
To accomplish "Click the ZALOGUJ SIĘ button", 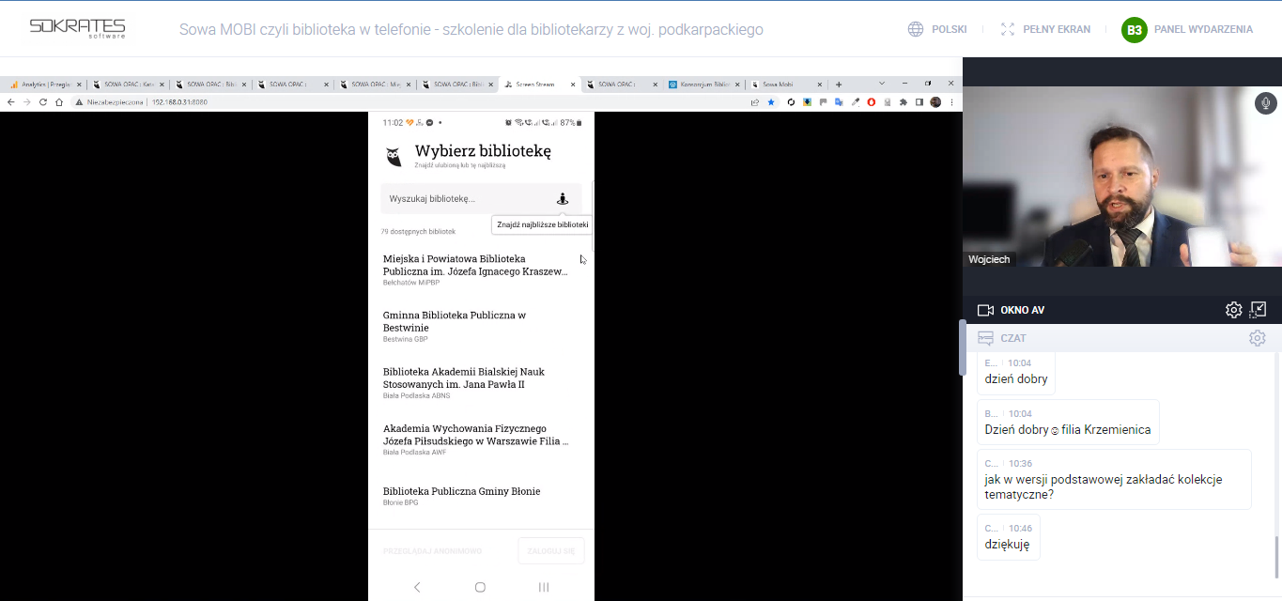I will click(x=551, y=551).
